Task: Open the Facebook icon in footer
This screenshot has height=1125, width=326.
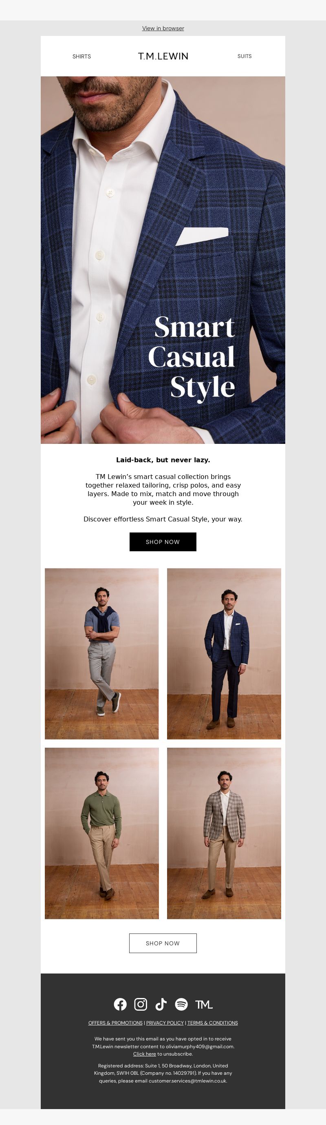Action: [120, 1004]
